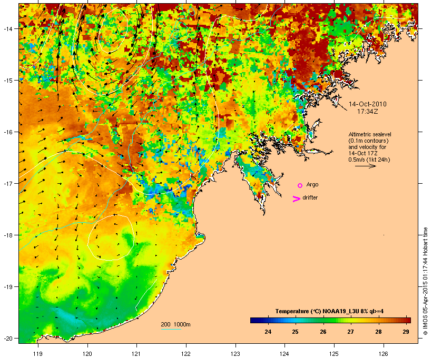
Task: Click the longitude axis label 126
Action: coord(384,354)
